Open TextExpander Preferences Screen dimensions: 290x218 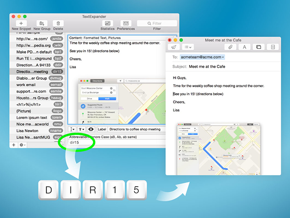[x=125, y=23]
